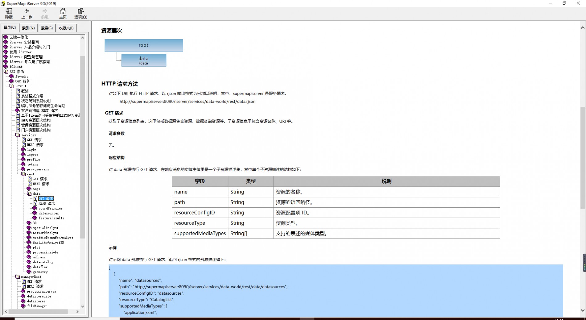Switch to the 收藏夹(I) tab
The image size is (586, 320).
point(66,28)
